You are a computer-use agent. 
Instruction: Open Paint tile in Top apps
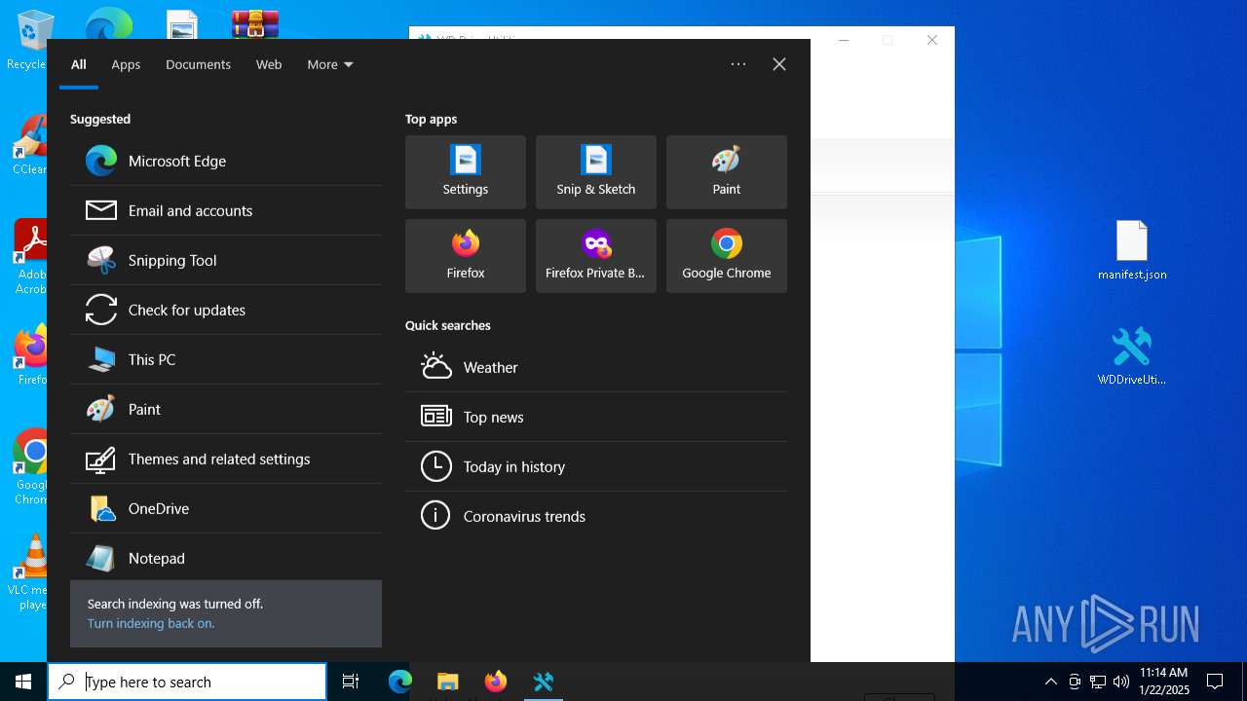click(727, 172)
